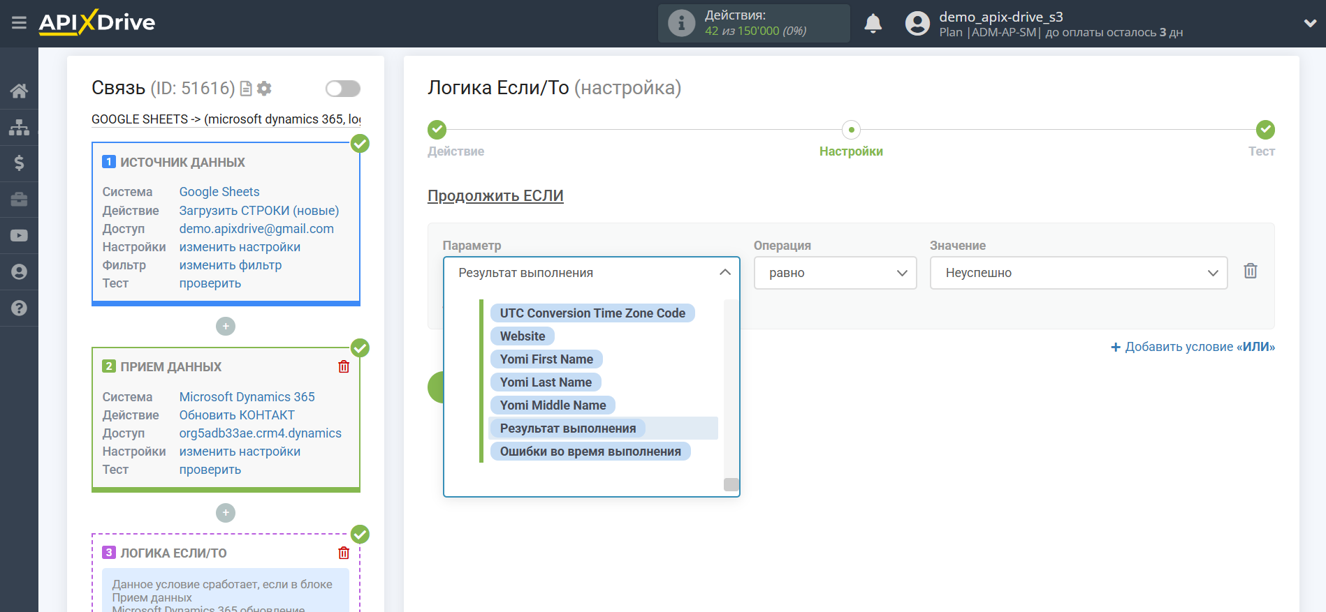Click изменить настройки in data source
Image resolution: width=1326 pixels, height=612 pixels.
coord(240,247)
